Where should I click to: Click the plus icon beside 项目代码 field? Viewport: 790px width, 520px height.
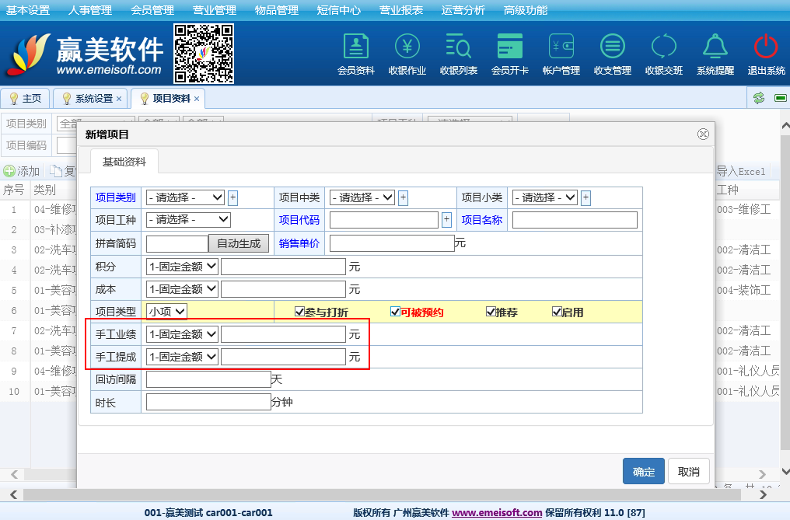tap(446, 220)
